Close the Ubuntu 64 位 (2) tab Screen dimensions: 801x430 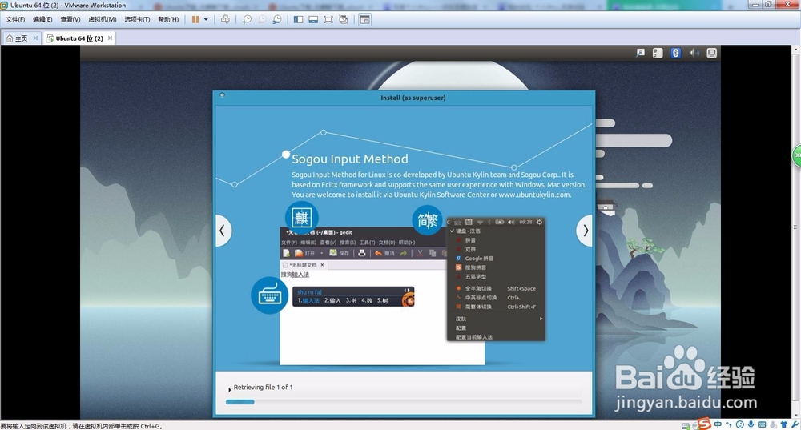(110, 38)
